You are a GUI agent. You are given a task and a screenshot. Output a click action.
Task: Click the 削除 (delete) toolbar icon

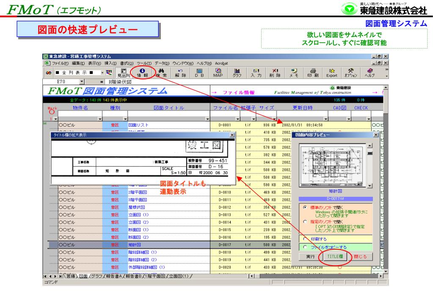[275, 73]
